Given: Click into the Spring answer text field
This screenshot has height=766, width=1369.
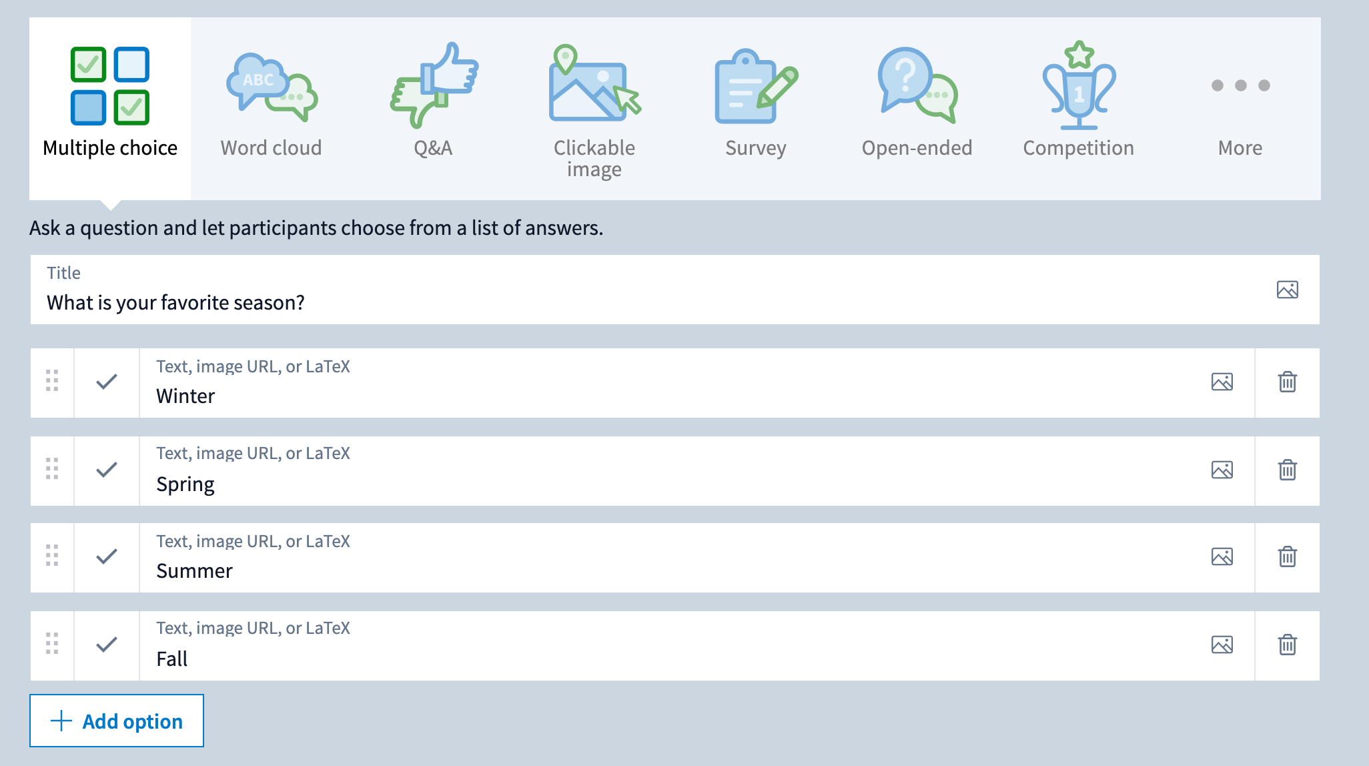Looking at the screenshot, I should tap(600, 484).
